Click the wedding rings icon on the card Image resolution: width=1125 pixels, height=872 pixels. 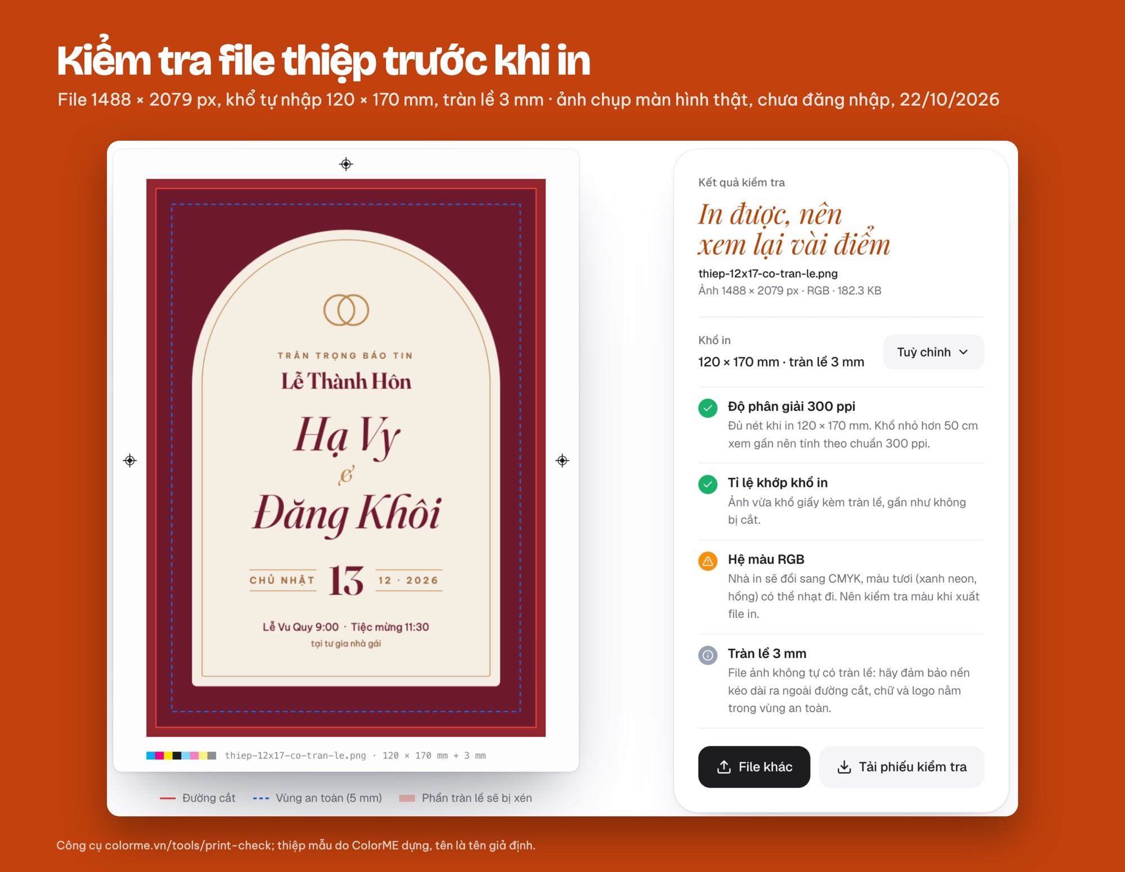[x=346, y=310]
